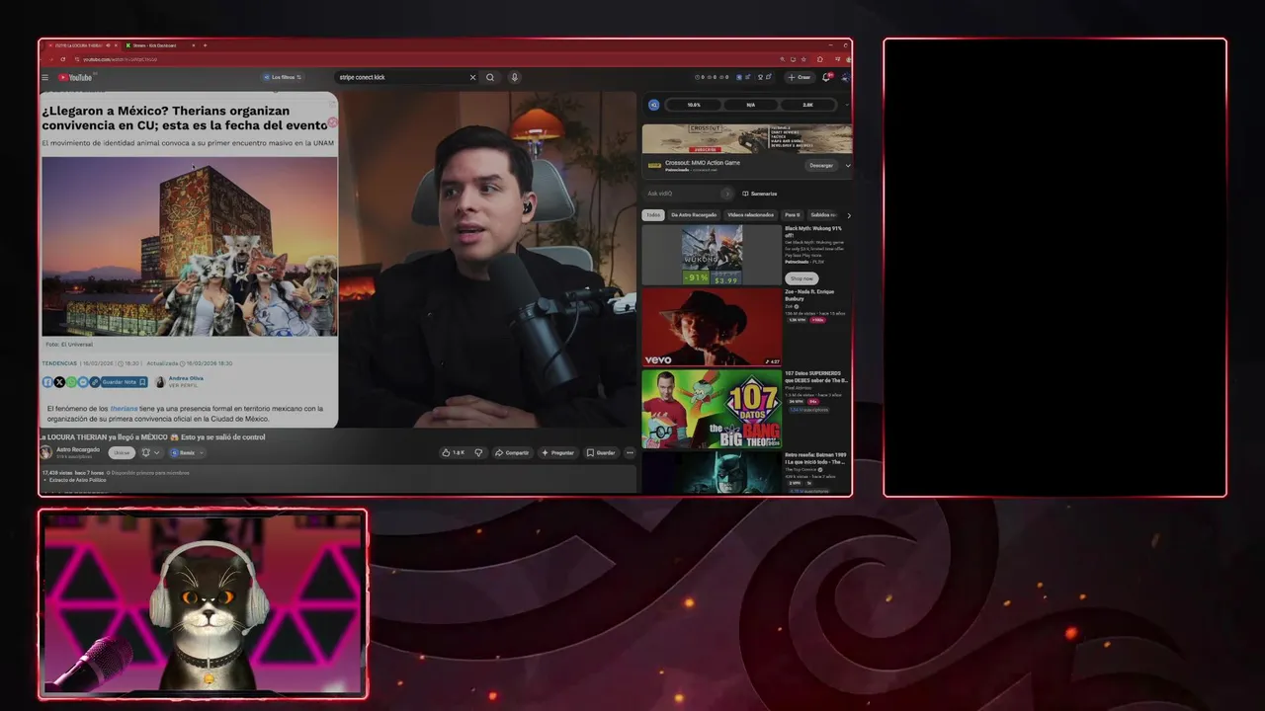Dislike the video
1265x711 pixels.
click(478, 452)
